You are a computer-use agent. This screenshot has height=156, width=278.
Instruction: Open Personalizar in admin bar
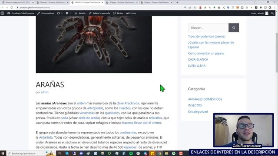click(x=46, y=13)
